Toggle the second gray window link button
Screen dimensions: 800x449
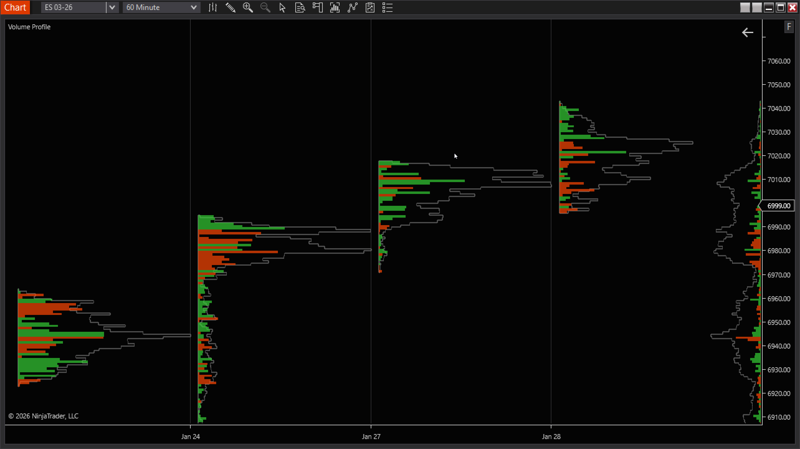pos(757,7)
